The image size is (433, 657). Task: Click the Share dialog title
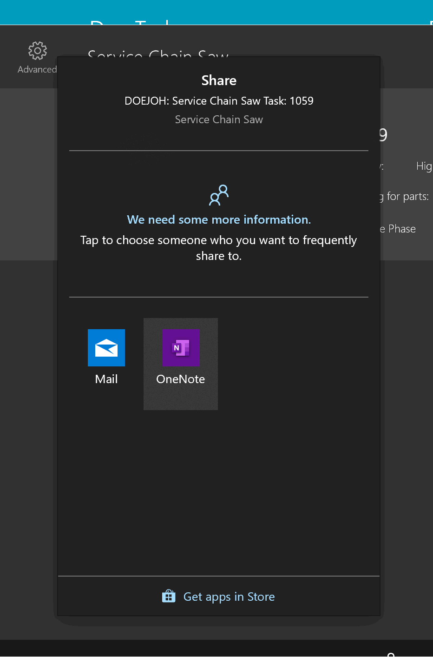pos(219,80)
